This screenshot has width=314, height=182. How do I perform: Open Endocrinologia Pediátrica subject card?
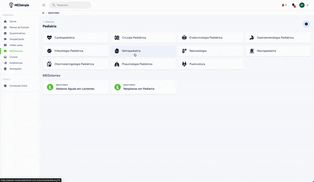click(x=211, y=38)
